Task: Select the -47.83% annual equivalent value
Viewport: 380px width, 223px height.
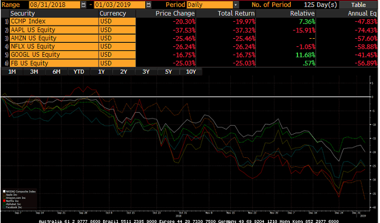Action: coord(366,22)
